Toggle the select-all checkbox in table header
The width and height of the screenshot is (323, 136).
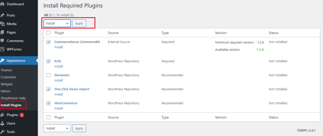coord(48,33)
